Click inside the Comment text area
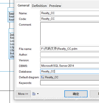This screenshot has width=99, height=103. (x=70, y=34)
